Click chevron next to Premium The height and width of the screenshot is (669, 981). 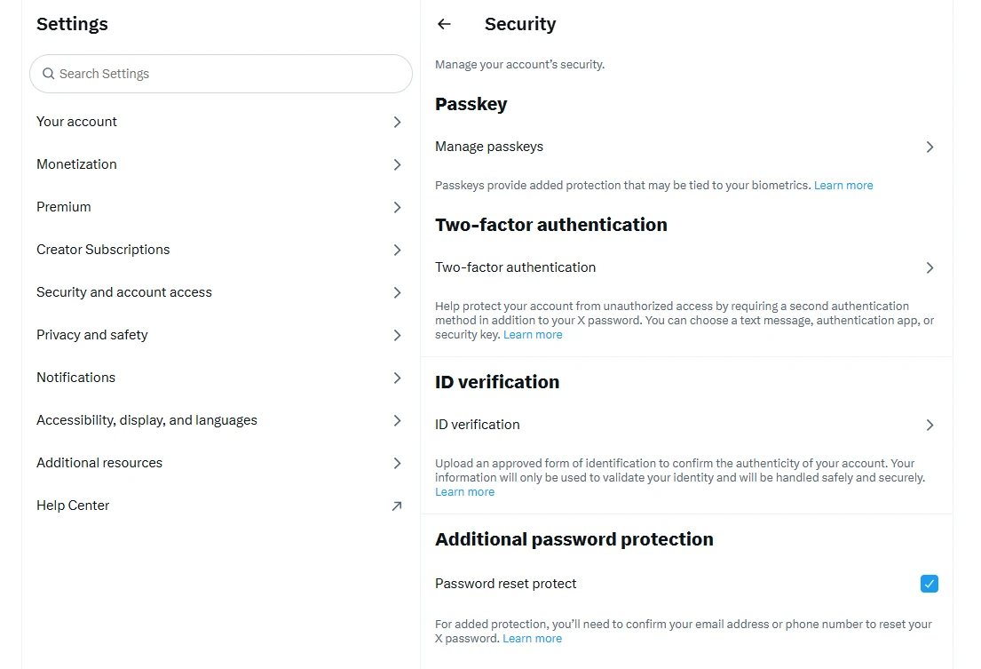(397, 207)
